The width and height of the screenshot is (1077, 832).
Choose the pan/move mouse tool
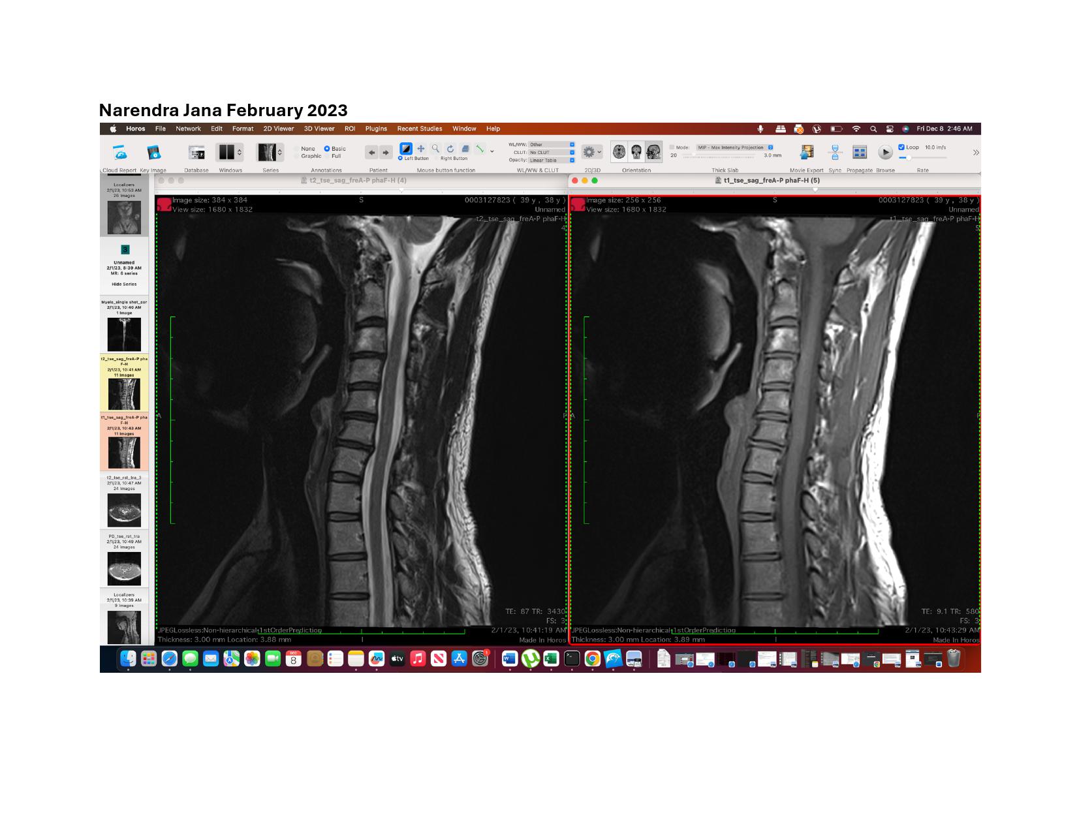421,149
